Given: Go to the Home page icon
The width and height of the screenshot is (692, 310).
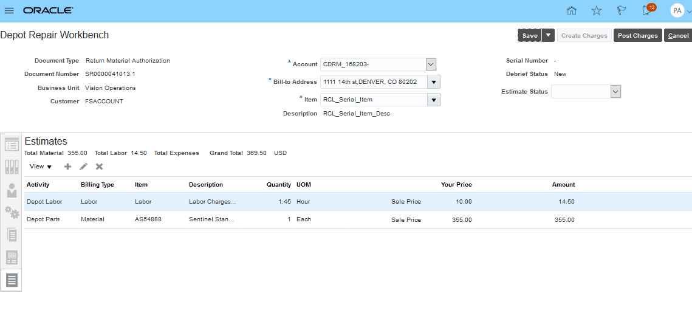Looking at the screenshot, I should click(x=572, y=10).
